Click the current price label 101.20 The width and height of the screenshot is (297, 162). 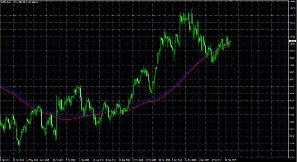(292, 41)
